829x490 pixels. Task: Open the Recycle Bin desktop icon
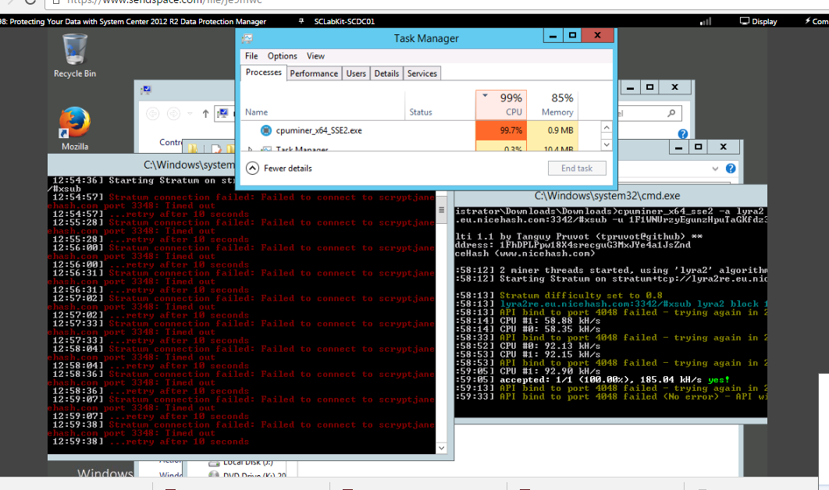coord(74,55)
